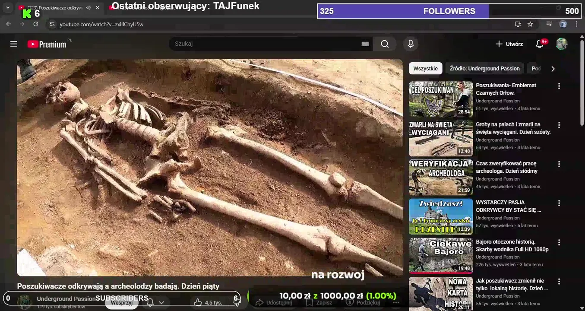Image resolution: width=585 pixels, height=311 pixels.
Task: Save video with the Zapisz button
Action: pos(319,302)
